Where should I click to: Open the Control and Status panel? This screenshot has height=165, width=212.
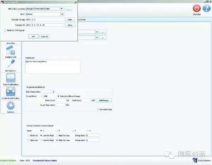(x=10, y=93)
